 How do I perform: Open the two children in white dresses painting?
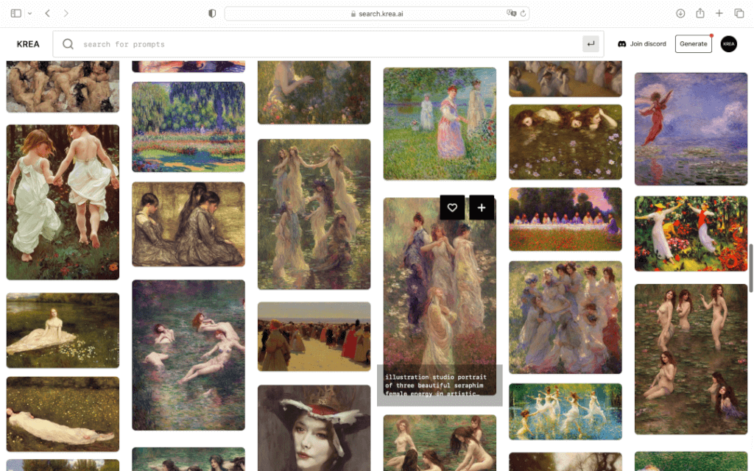[x=63, y=202]
